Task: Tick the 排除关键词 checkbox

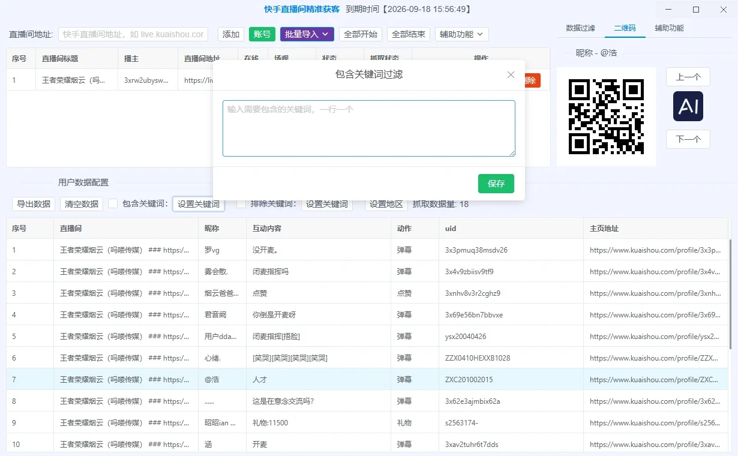Action: (x=241, y=204)
